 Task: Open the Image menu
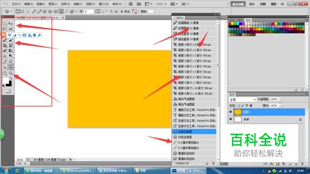41,4
